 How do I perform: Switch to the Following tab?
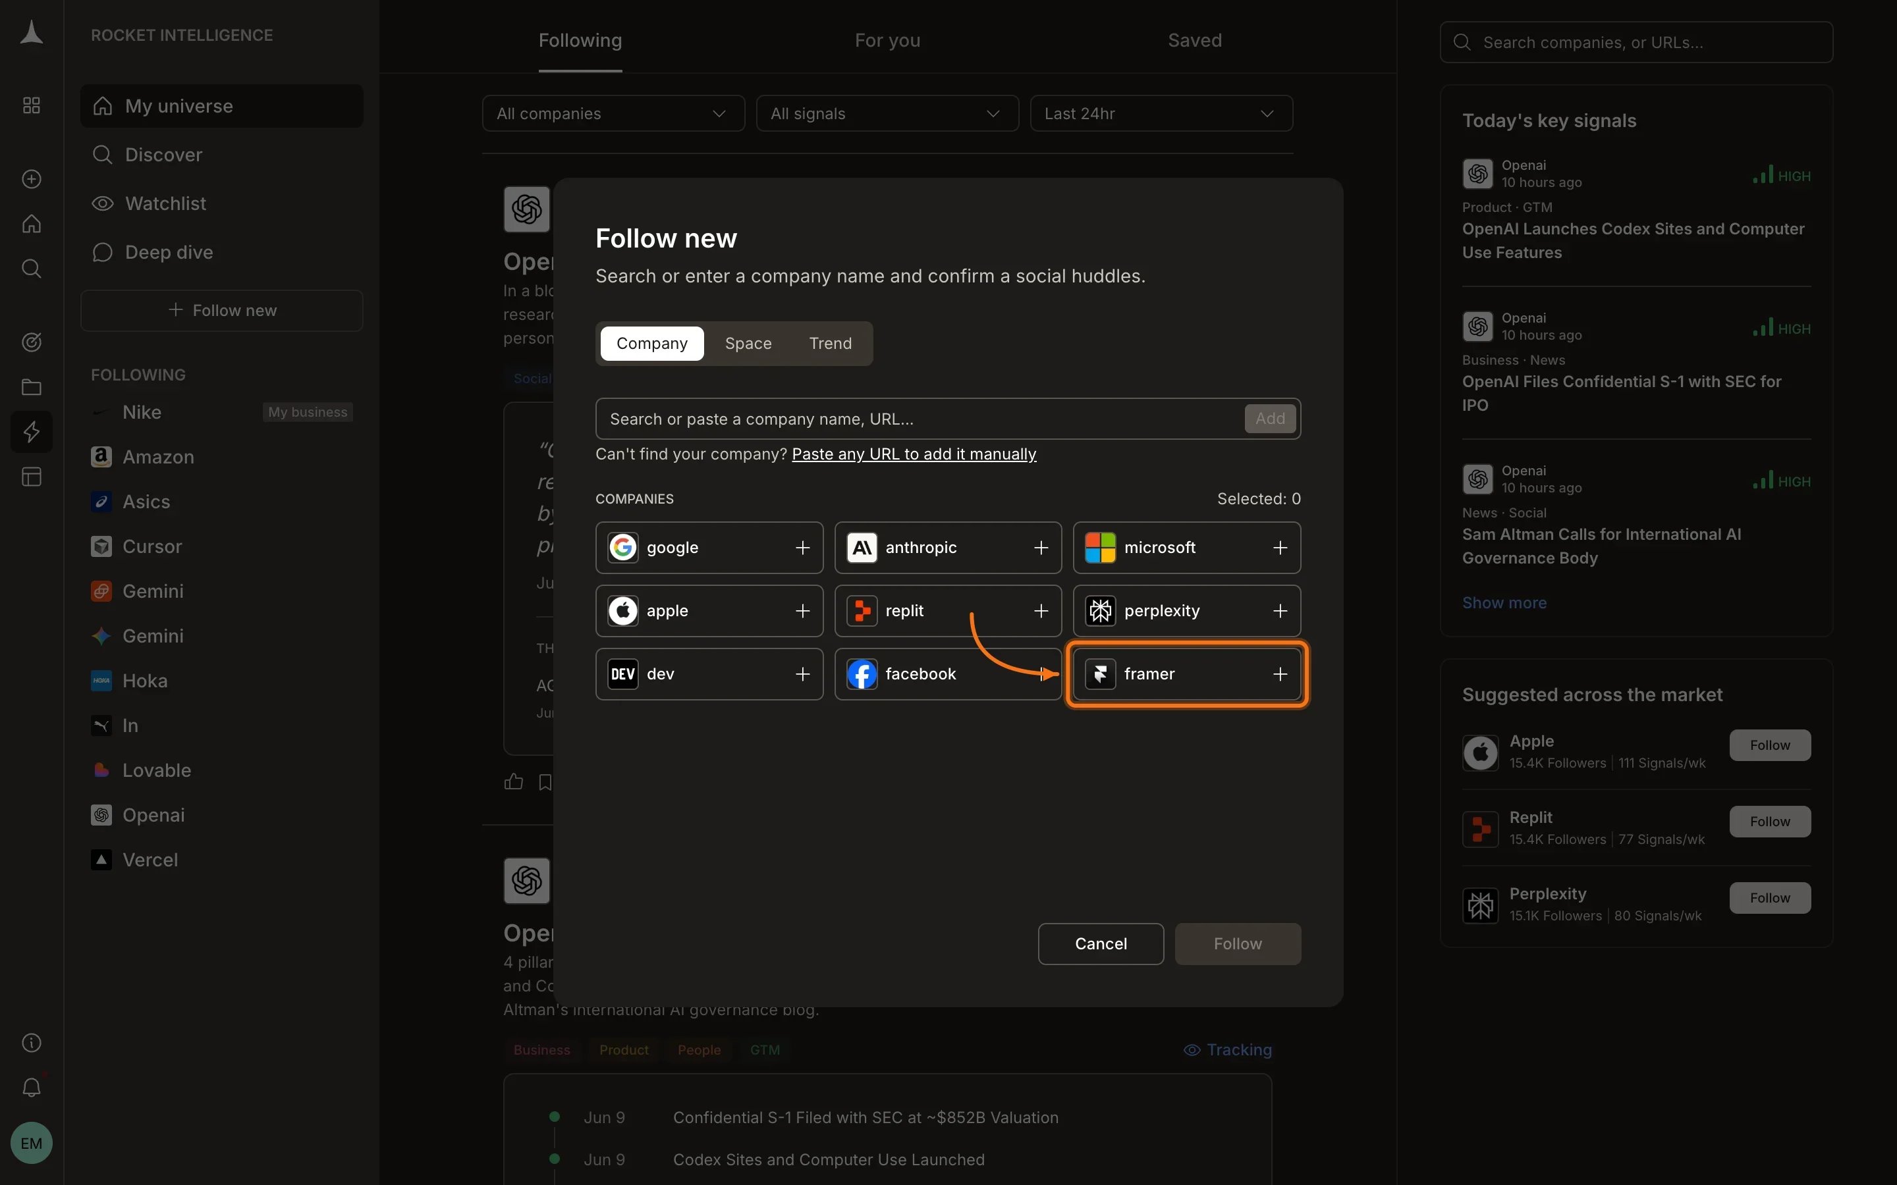pos(580,41)
